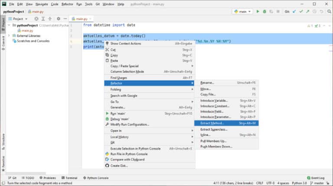
Task: Open the main run configuration dropdown
Action: [242, 12]
